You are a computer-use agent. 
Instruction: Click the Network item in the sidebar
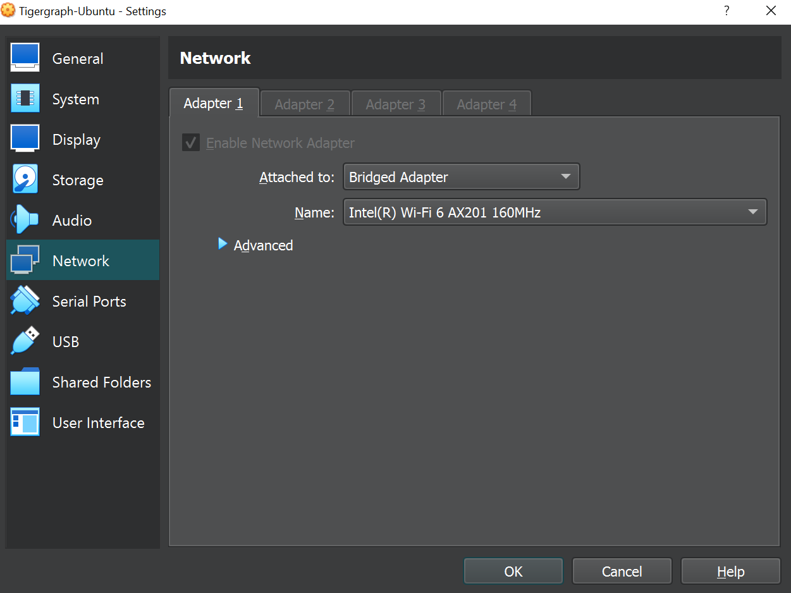coord(81,260)
